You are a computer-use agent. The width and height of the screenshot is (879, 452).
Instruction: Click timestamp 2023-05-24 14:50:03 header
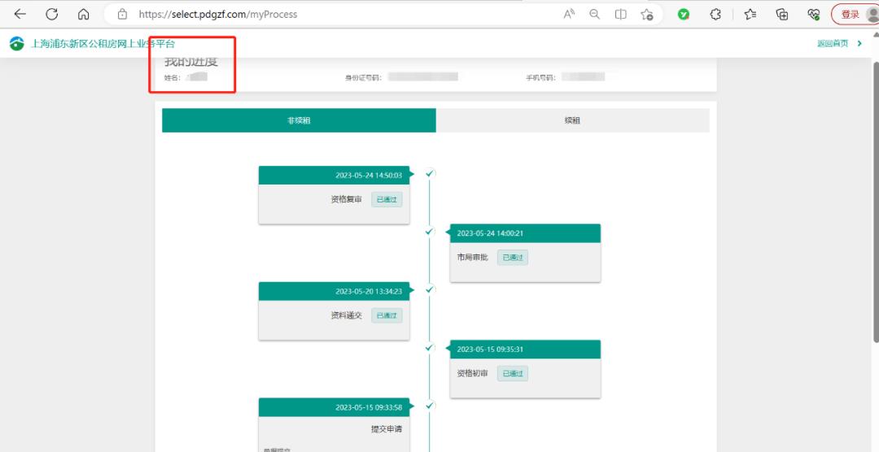pos(335,176)
